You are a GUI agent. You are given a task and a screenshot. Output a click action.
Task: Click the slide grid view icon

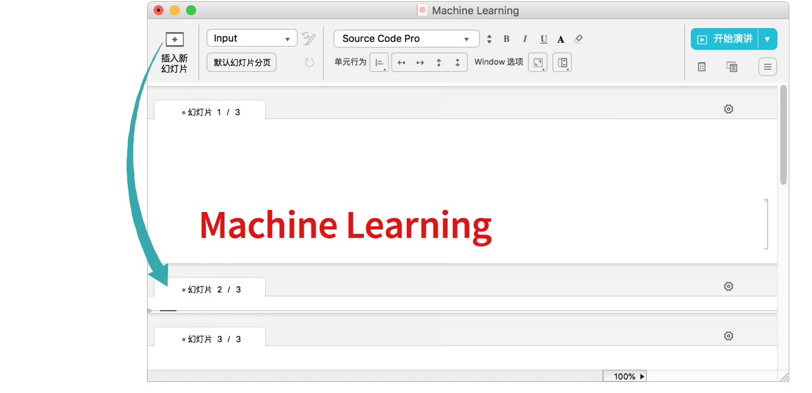click(x=702, y=67)
